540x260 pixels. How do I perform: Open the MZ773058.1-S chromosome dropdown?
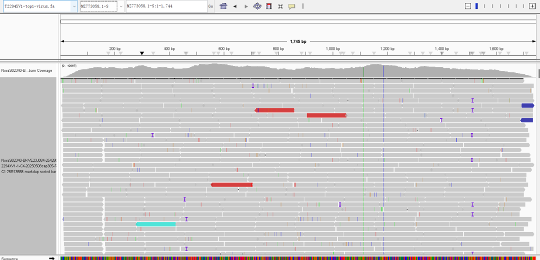(121, 6)
